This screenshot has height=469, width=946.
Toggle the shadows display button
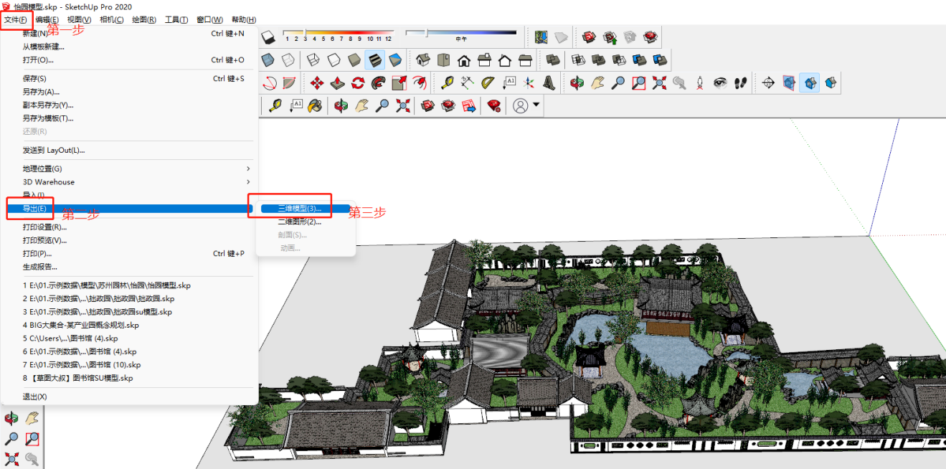(x=268, y=37)
